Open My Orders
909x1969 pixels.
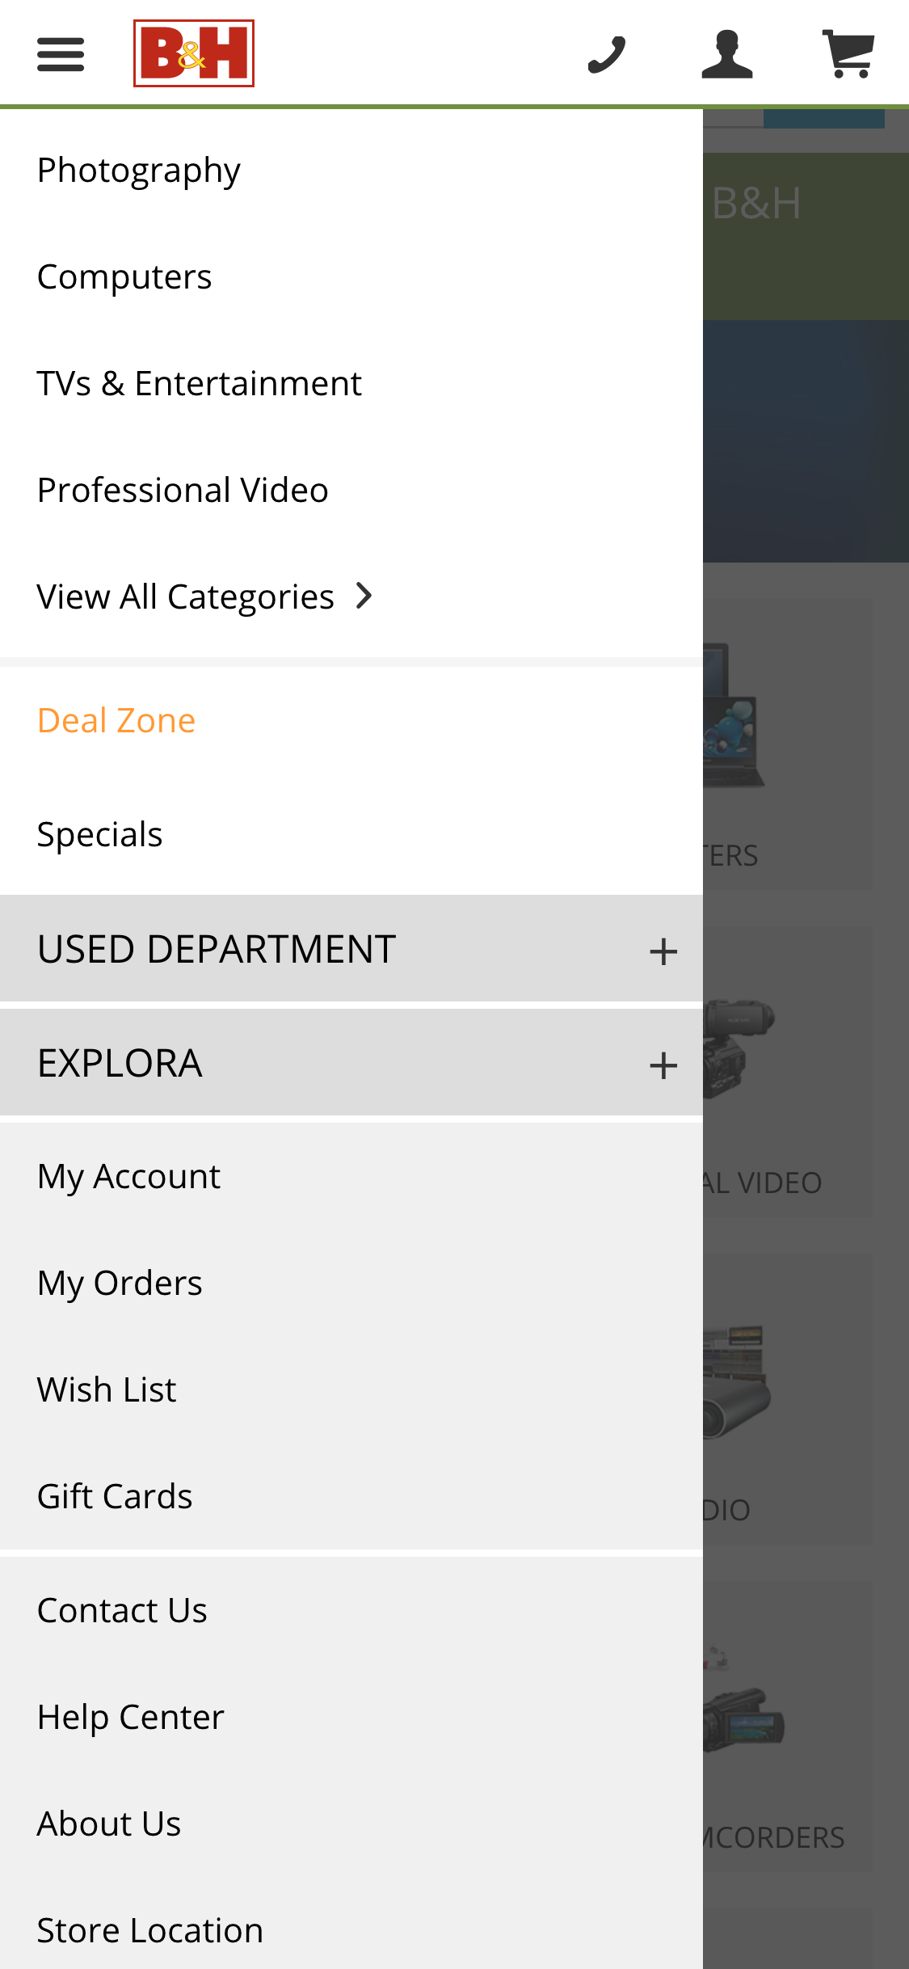pos(119,1282)
